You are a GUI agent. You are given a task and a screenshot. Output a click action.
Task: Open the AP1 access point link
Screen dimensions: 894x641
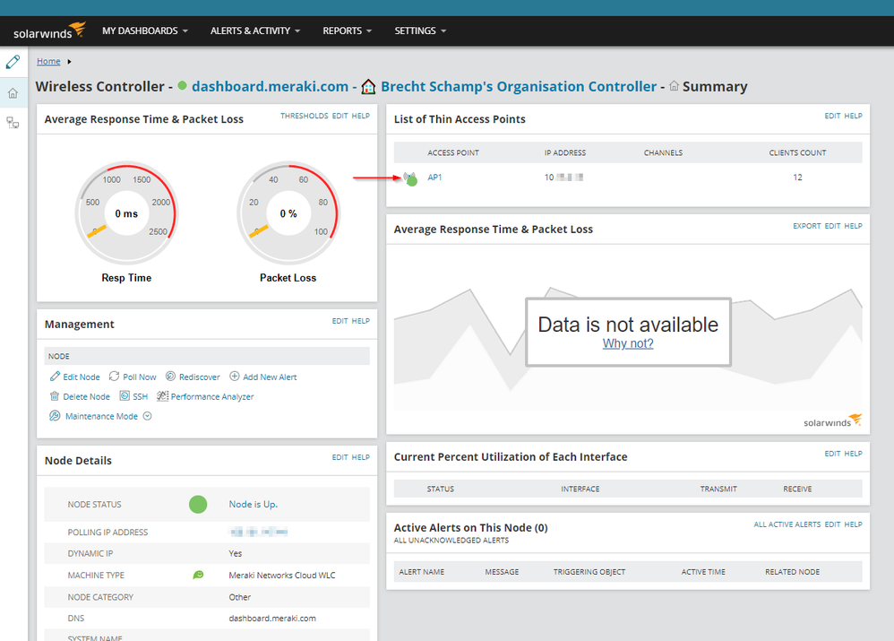pyautogui.click(x=434, y=178)
